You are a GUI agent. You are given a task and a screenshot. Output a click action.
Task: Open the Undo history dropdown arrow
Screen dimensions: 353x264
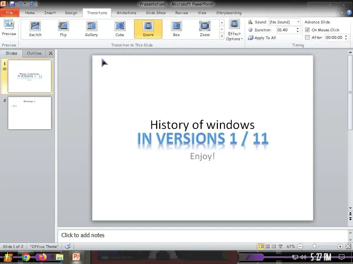[x=25, y=3]
